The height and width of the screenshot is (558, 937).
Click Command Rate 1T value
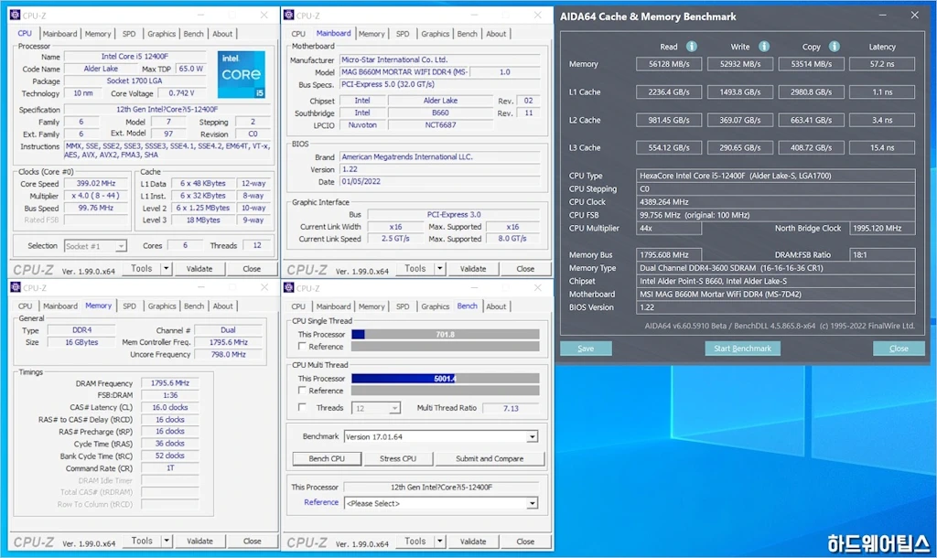pyautogui.click(x=169, y=468)
